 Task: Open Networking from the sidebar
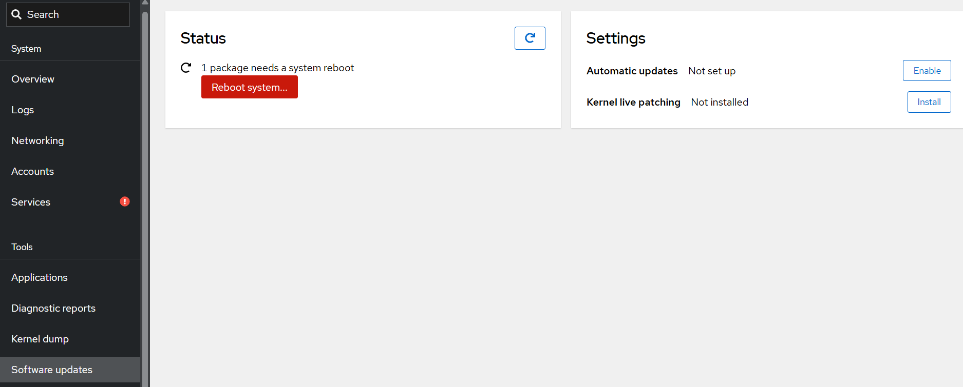[x=37, y=140]
